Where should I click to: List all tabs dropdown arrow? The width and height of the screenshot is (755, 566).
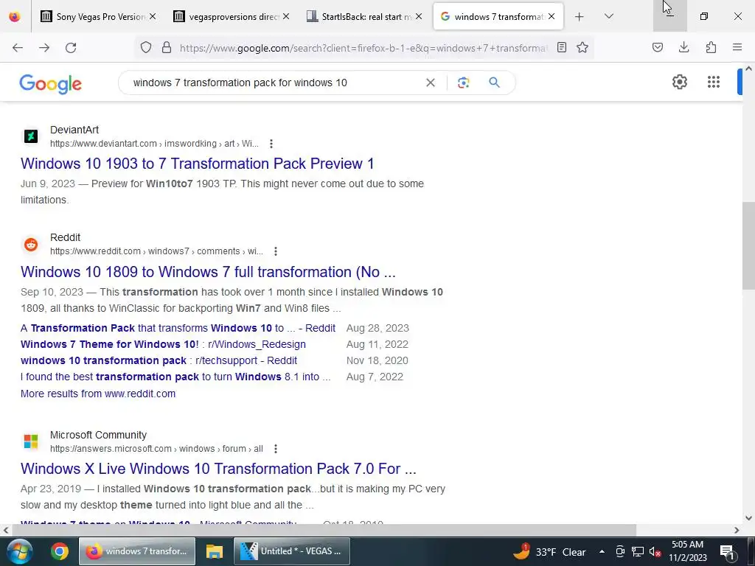click(x=608, y=16)
